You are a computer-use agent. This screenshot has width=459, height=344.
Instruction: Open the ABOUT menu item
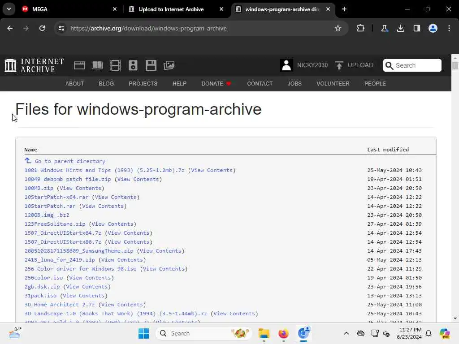pyautogui.click(x=75, y=84)
